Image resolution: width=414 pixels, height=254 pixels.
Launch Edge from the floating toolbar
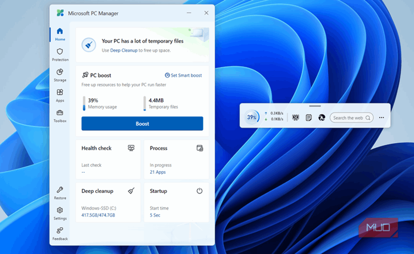321,118
